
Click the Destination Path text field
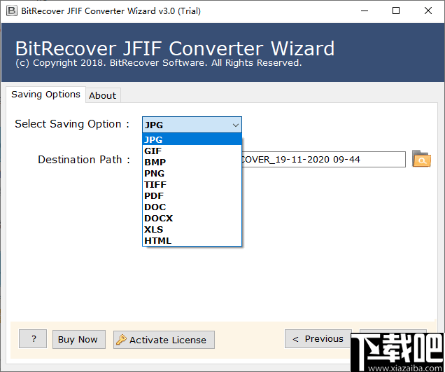tap(323, 160)
